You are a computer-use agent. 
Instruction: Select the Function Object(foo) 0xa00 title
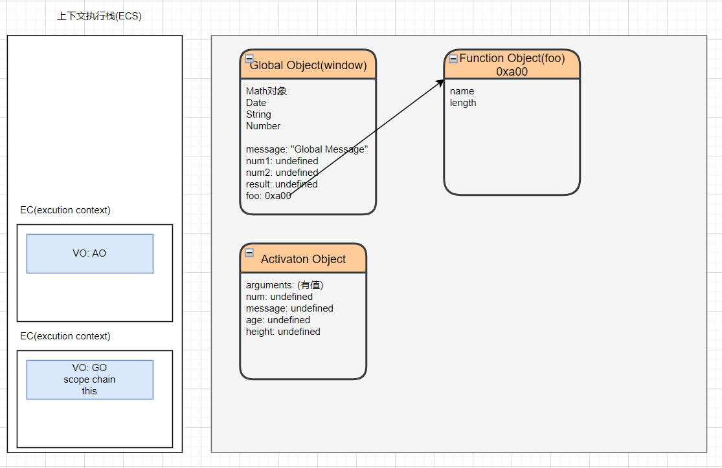click(512, 65)
